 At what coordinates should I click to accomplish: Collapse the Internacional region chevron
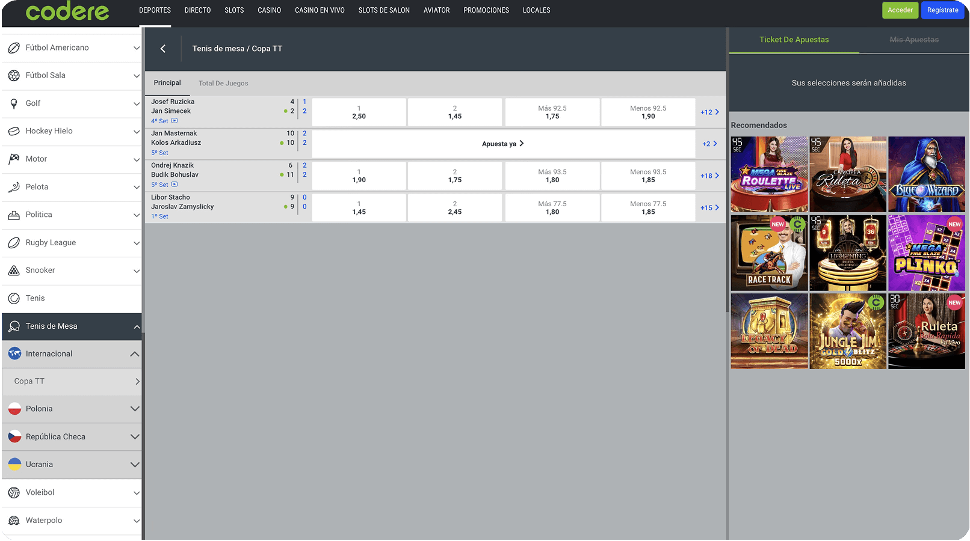click(135, 354)
